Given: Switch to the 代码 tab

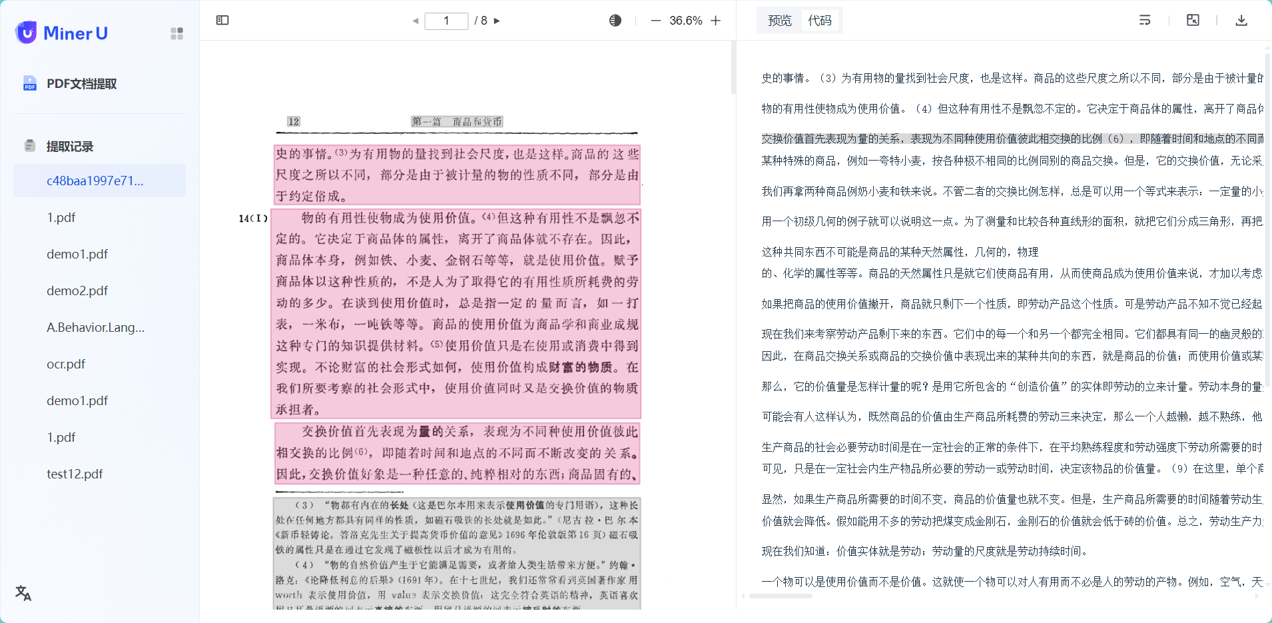Looking at the screenshot, I should 820,20.
